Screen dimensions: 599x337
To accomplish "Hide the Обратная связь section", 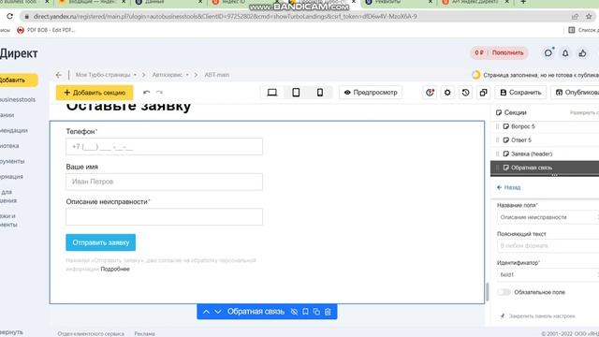I will (294, 312).
